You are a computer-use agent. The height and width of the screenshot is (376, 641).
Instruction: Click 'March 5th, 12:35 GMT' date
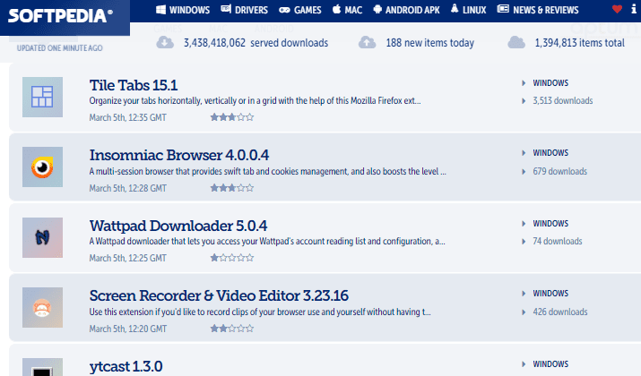coord(128,117)
